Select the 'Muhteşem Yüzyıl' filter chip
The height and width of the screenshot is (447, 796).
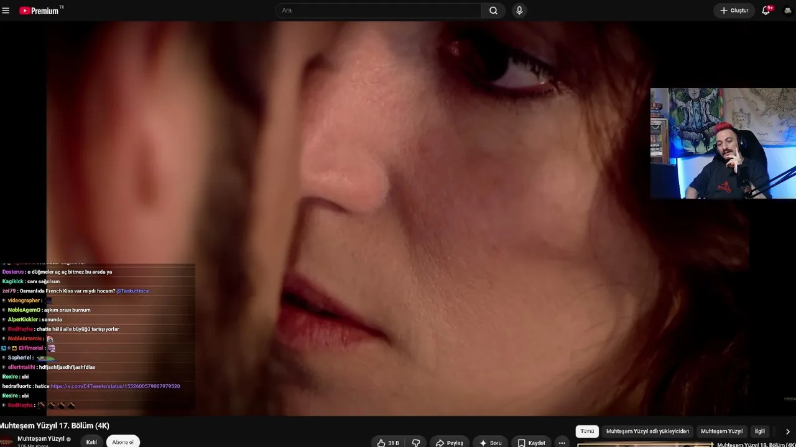click(721, 431)
